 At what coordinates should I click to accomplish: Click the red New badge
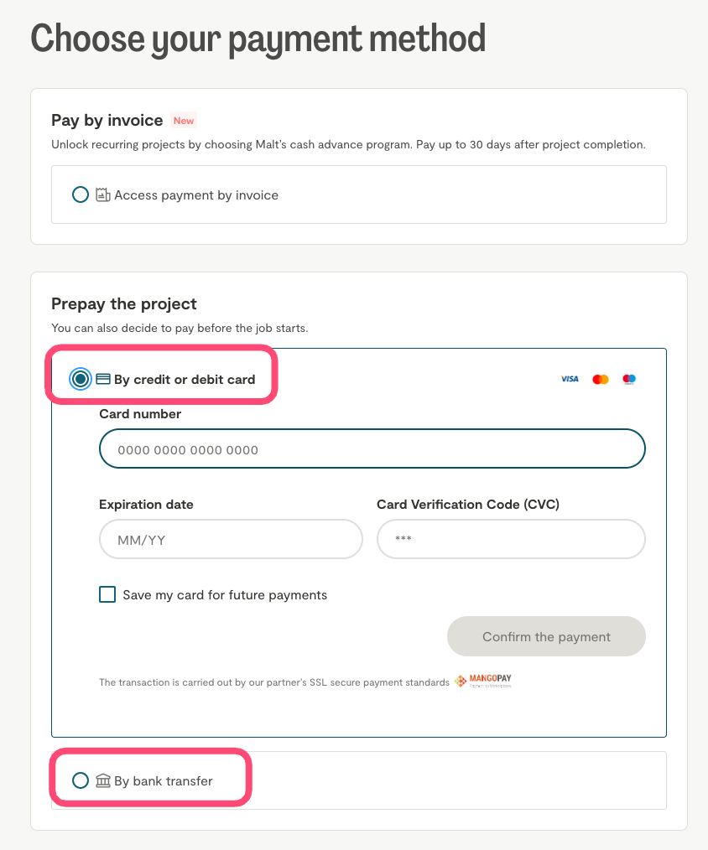pyautogui.click(x=184, y=121)
